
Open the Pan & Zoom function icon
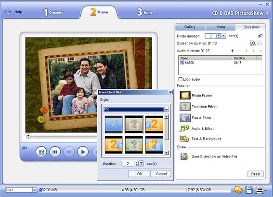[x=185, y=118]
